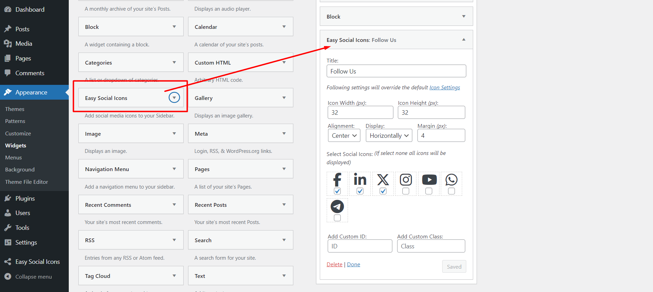Click the Facebook social icon
This screenshot has width=653, height=292.
pyautogui.click(x=337, y=179)
